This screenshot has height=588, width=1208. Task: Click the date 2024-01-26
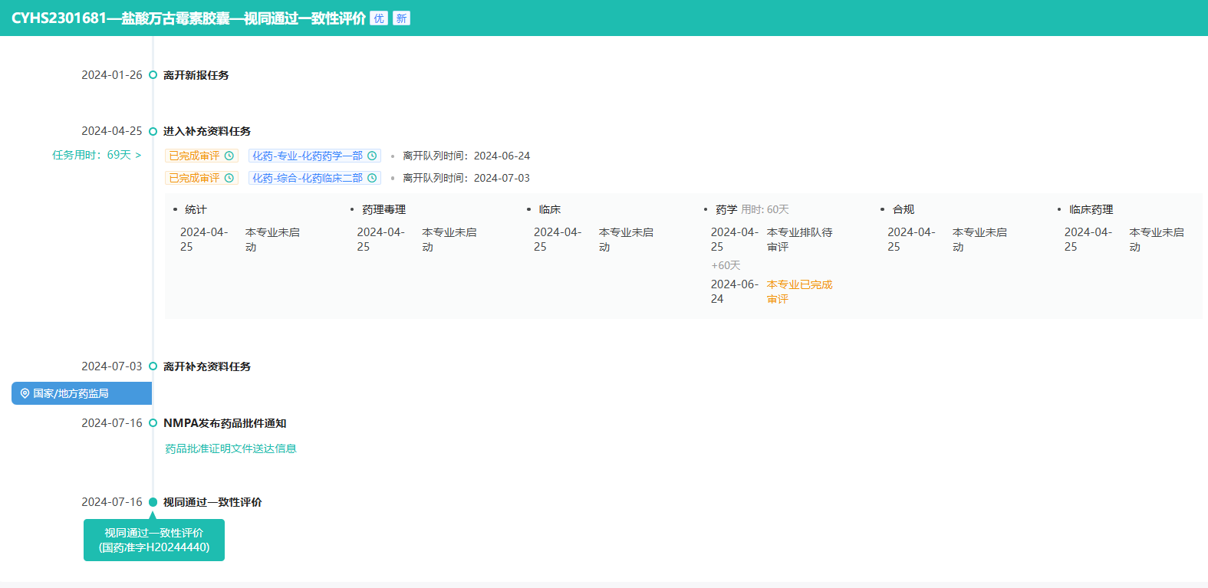[x=112, y=75]
